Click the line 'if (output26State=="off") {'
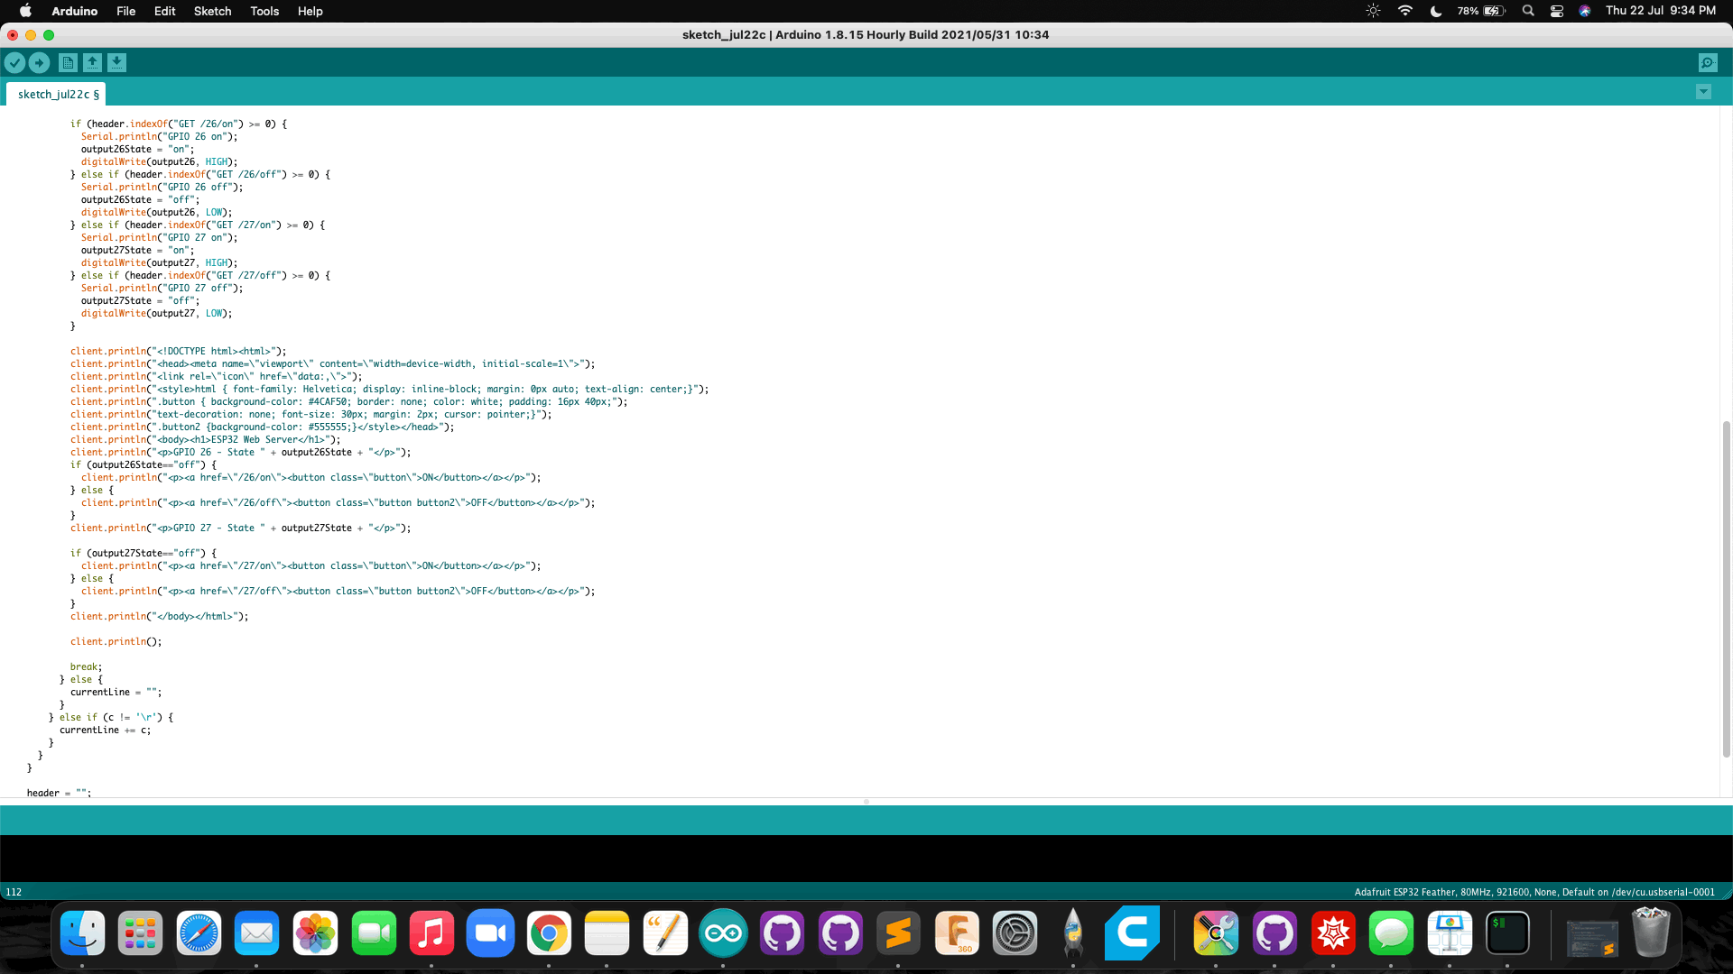The image size is (1733, 974). [143, 465]
